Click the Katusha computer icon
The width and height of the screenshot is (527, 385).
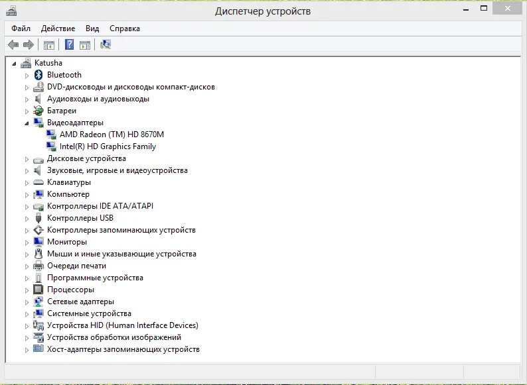pyautogui.click(x=26, y=63)
